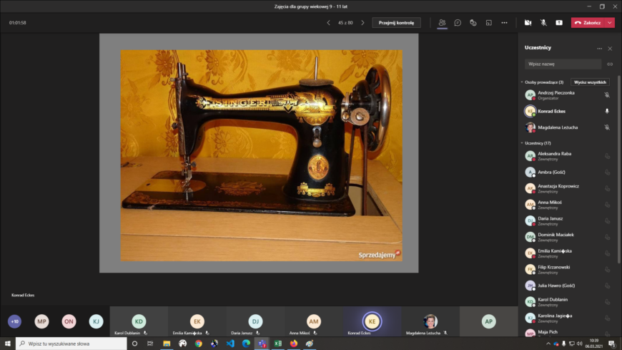Open more options in Uczestnicy panel
This screenshot has width=622, height=350.
(x=599, y=49)
